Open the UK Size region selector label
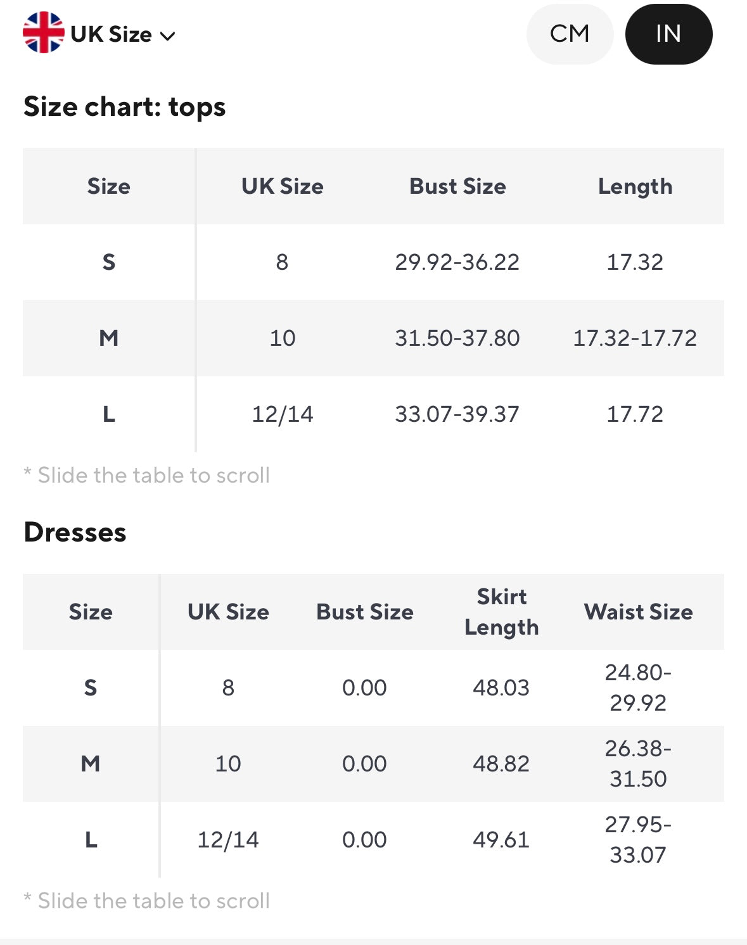This screenshot has height=945, width=747. (112, 34)
